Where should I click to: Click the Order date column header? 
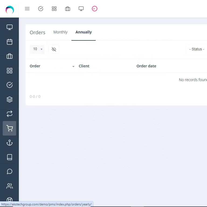pyautogui.click(x=146, y=66)
